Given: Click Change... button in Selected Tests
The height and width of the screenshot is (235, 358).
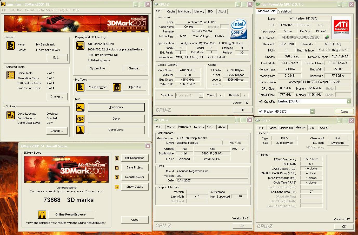Looking at the screenshot, I should point(57,96).
